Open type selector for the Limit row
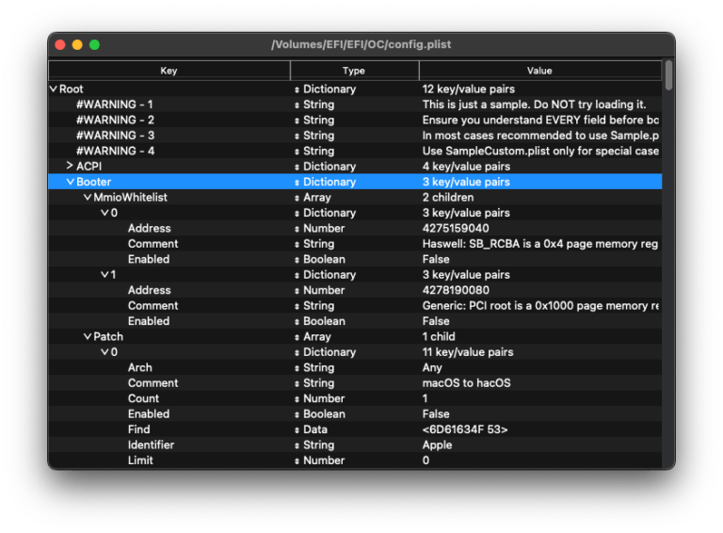The width and height of the screenshot is (723, 533). pos(297,460)
